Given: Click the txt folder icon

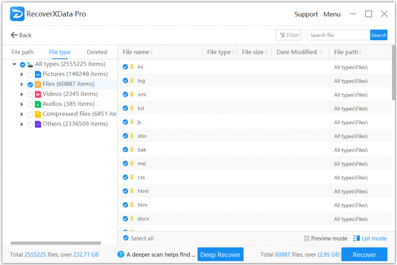Looking at the screenshot, I should coord(132,108).
